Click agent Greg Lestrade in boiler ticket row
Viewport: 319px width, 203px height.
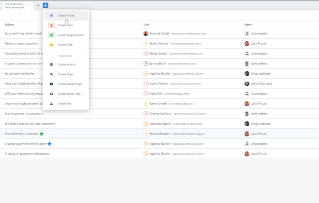[261, 74]
